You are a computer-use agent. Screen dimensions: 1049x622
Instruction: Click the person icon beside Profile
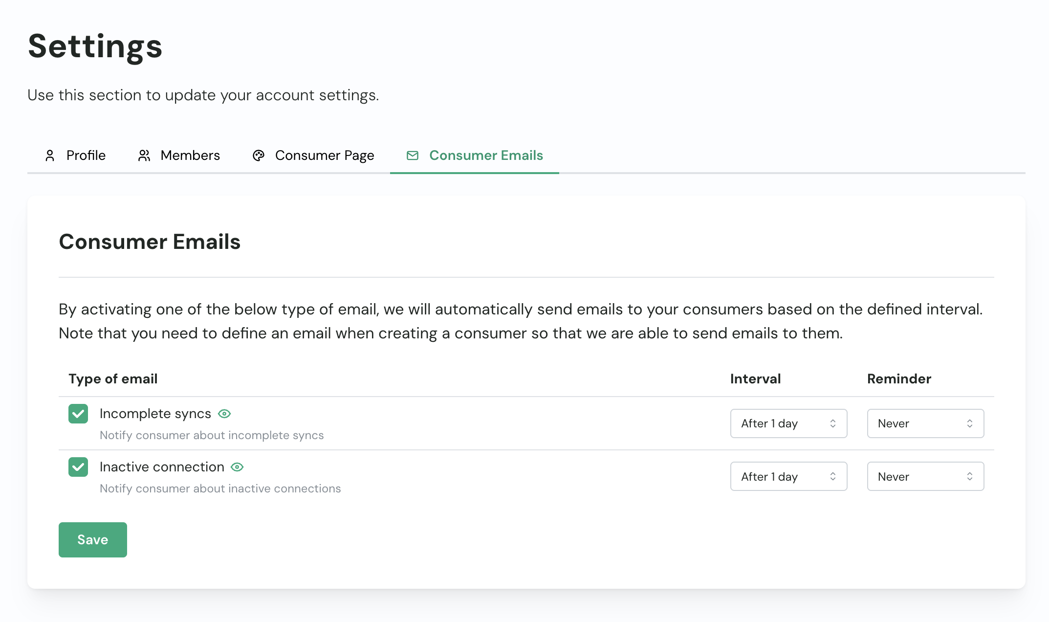pyautogui.click(x=50, y=155)
